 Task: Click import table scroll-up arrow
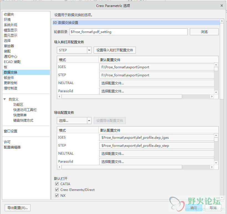216,65
